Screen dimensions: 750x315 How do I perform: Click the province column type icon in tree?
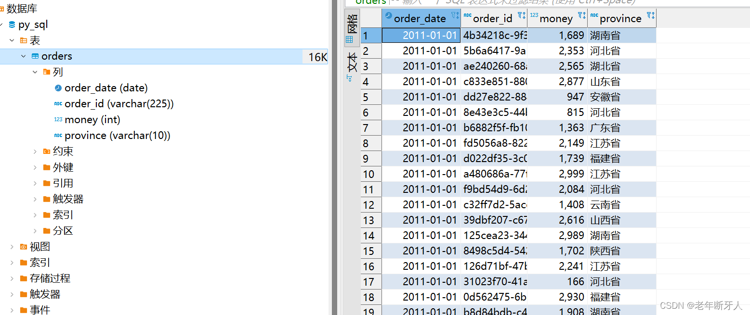click(58, 136)
